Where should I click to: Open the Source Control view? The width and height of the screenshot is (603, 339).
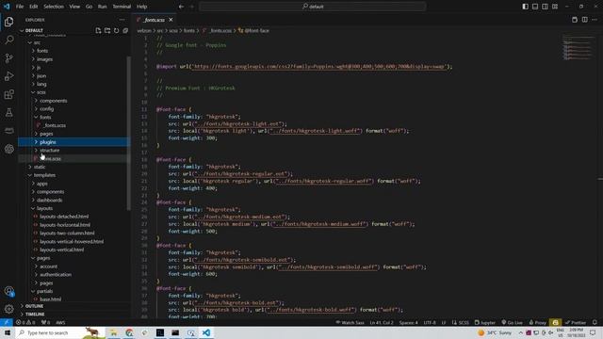(8, 58)
